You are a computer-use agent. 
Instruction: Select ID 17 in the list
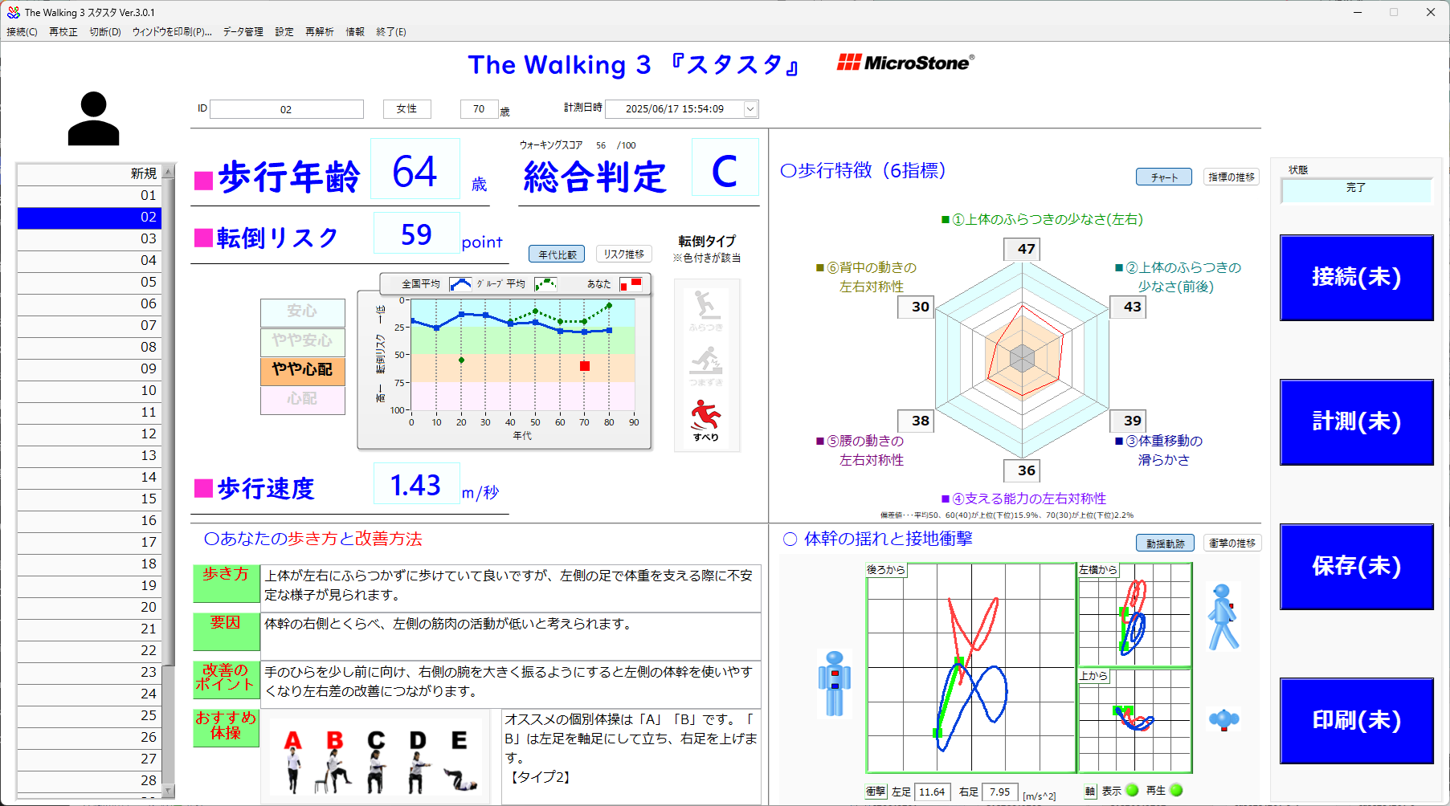point(89,542)
